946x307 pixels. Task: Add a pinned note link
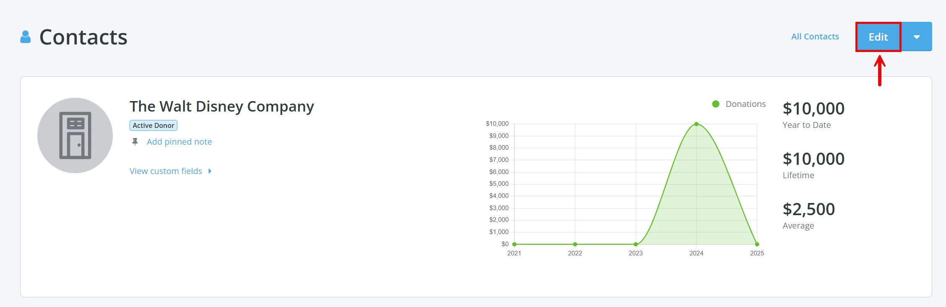[179, 142]
